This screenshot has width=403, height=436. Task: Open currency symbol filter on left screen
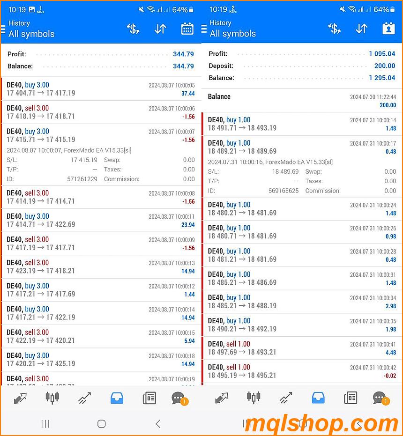click(x=133, y=29)
